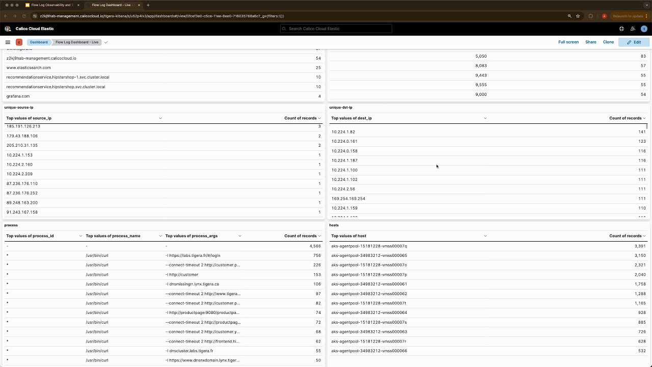Open a new browser tab
The height and width of the screenshot is (367, 652).
pyautogui.click(x=148, y=5)
